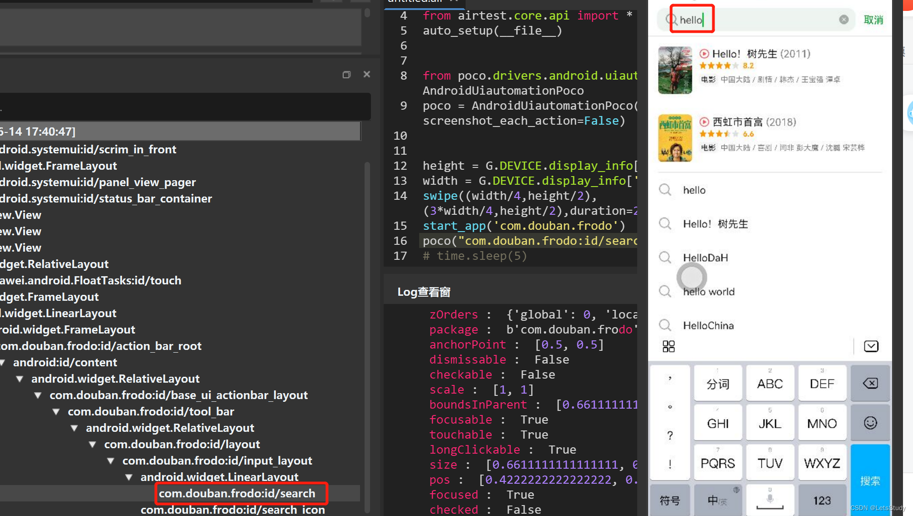Switch language with 中 key
This screenshot has height=516, width=913.
coord(718,500)
